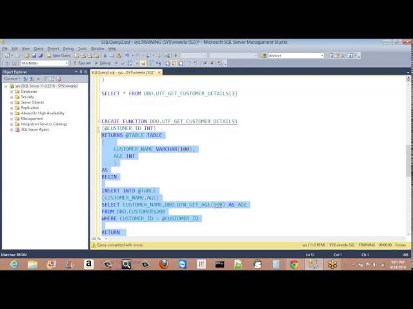
Task: Click the 'Query completed with errors' status text
Action: coord(120,245)
